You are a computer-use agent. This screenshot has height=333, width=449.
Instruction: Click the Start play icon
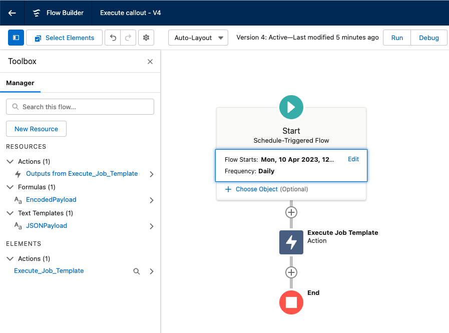click(x=291, y=107)
